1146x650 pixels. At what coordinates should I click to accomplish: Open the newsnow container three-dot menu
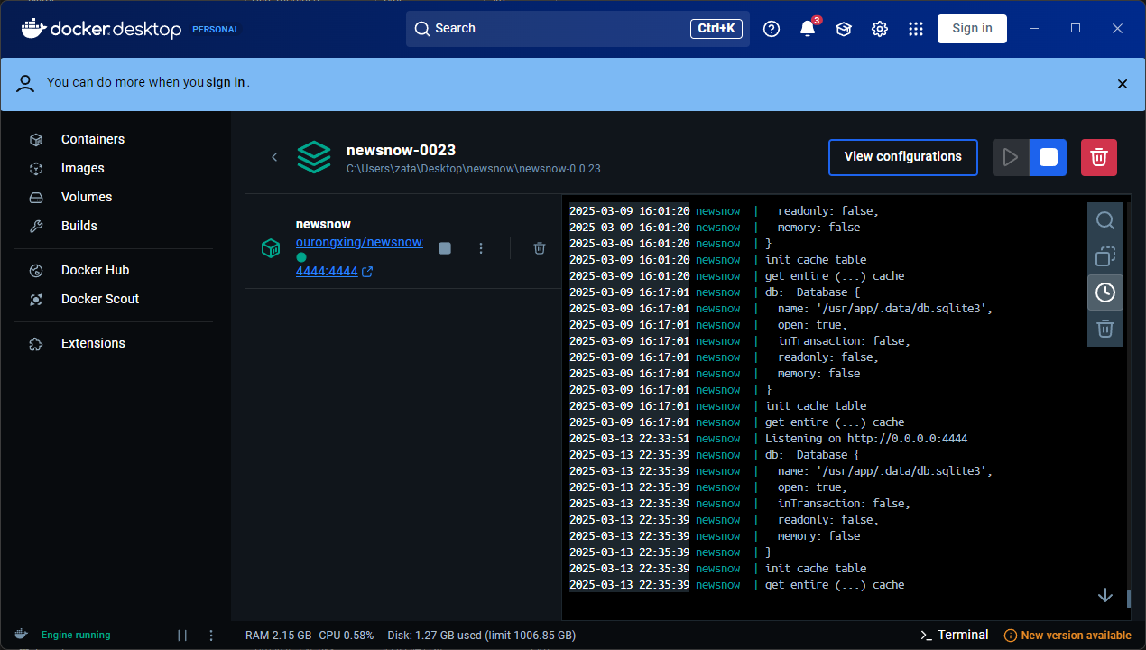tap(481, 248)
